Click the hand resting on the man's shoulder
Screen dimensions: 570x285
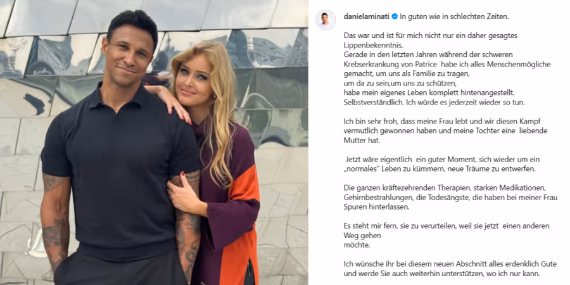click(x=168, y=103)
